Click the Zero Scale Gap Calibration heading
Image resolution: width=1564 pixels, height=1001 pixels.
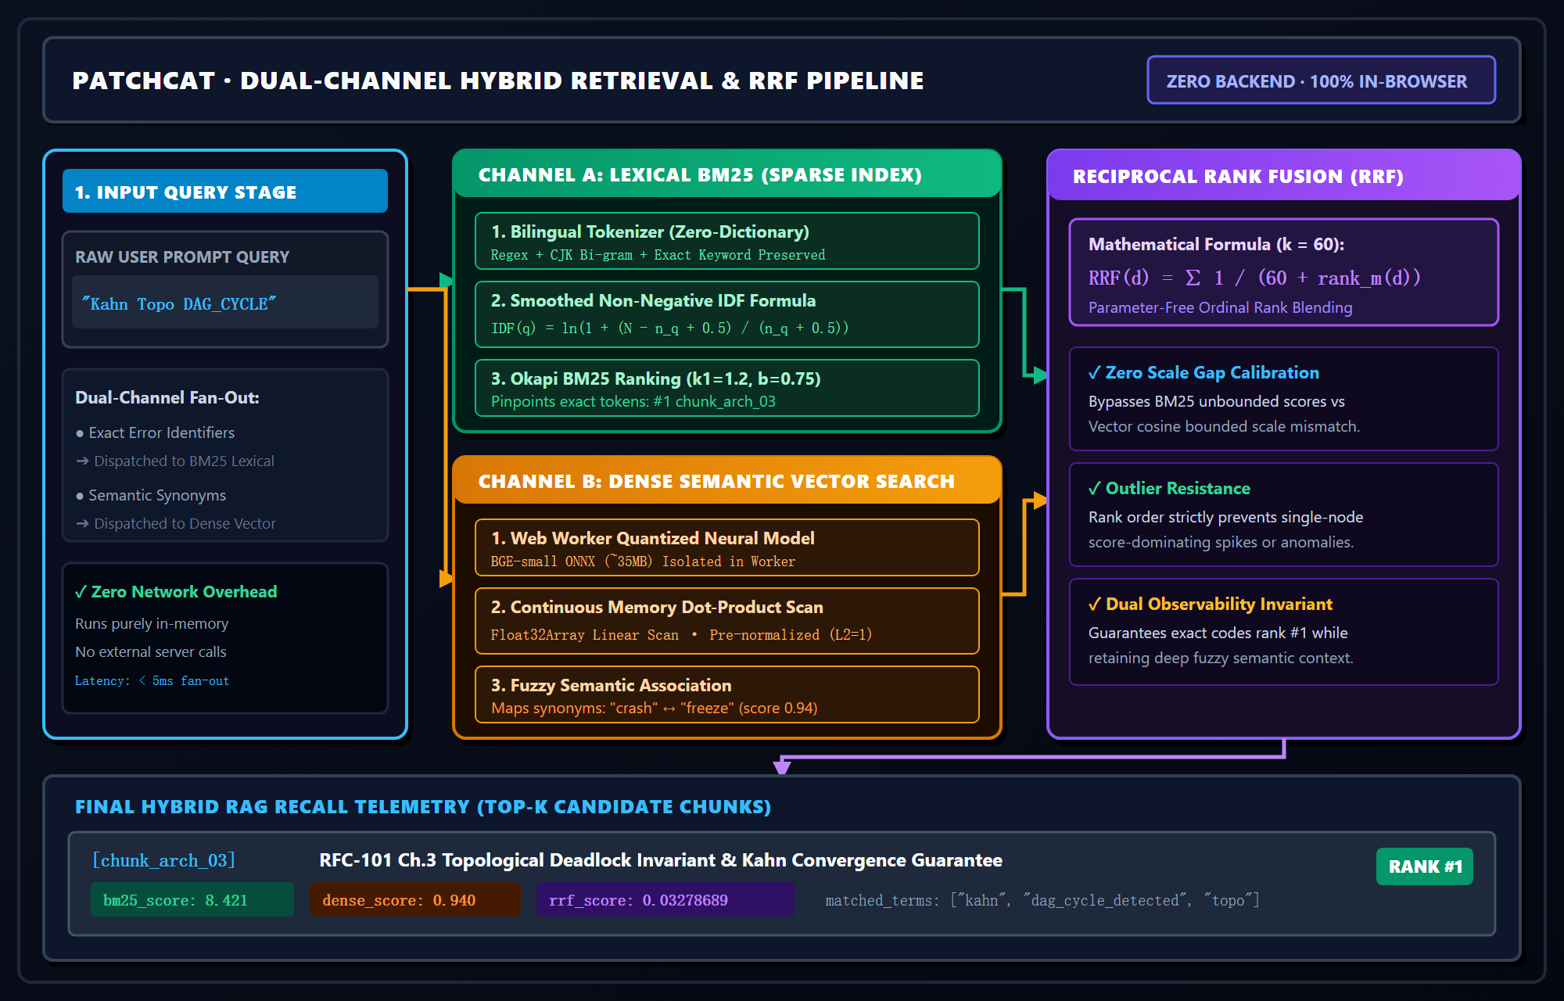1203,372
